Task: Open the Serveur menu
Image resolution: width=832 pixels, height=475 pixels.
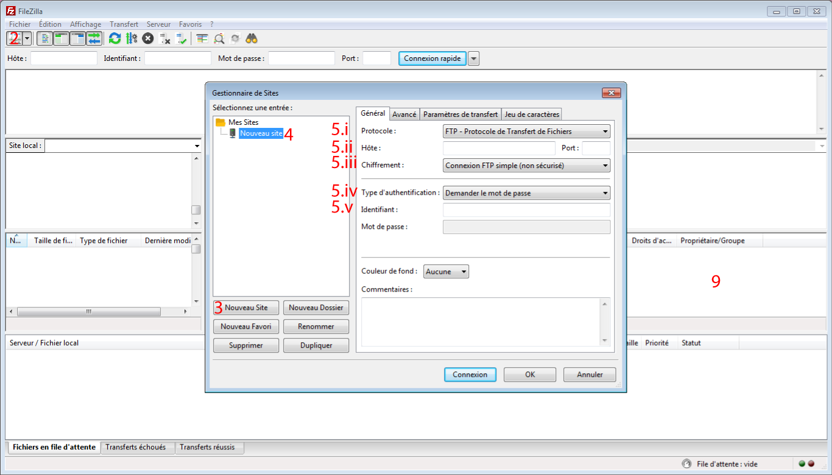Action: click(x=159, y=24)
